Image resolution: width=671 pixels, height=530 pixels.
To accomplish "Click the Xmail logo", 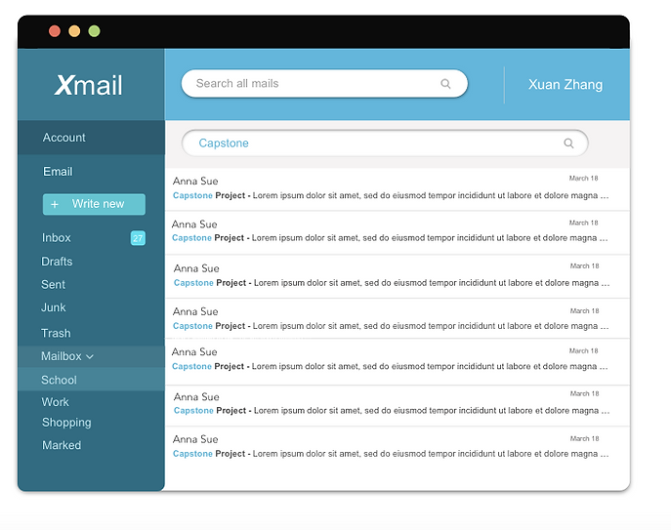I will click(x=89, y=85).
